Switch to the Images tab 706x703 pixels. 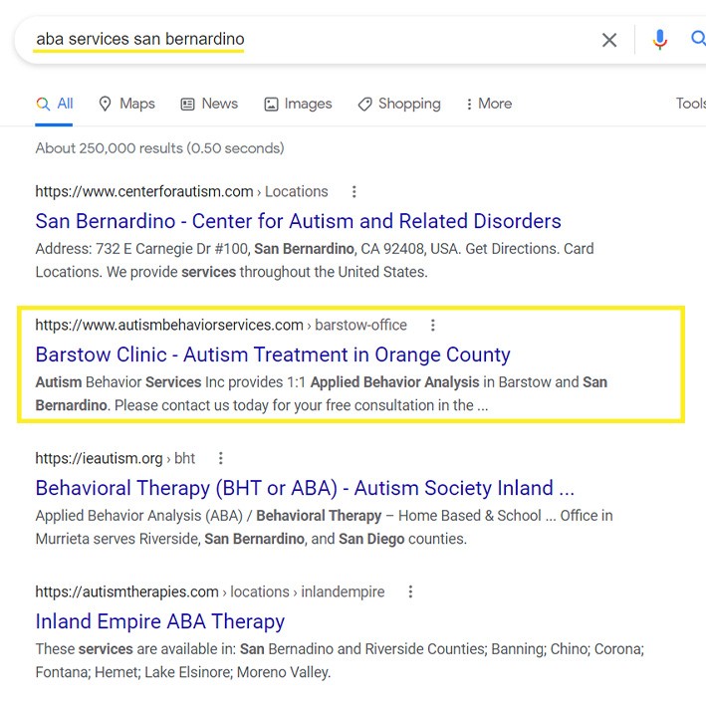(x=298, y=104)
